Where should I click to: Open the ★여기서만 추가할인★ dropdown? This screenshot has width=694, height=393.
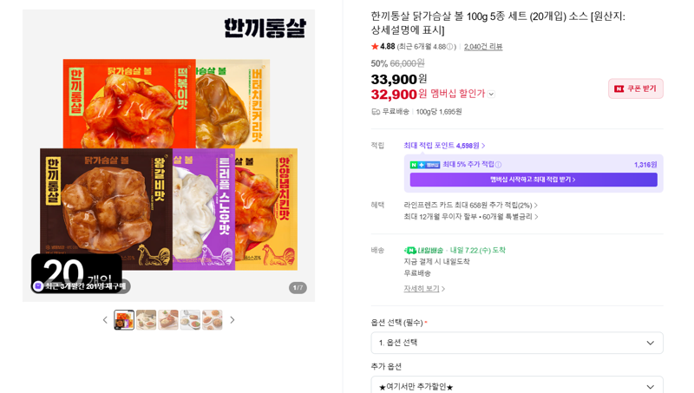[517, 386]
